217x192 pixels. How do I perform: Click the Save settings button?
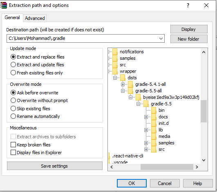point(55,166)
